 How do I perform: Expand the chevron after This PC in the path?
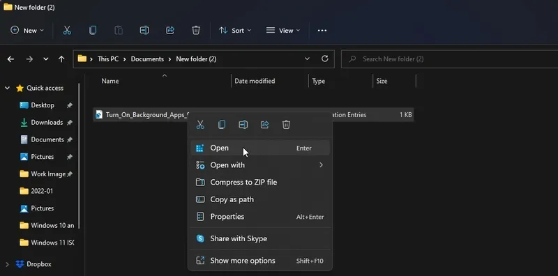pyautogui.click(x=125, y=59)
